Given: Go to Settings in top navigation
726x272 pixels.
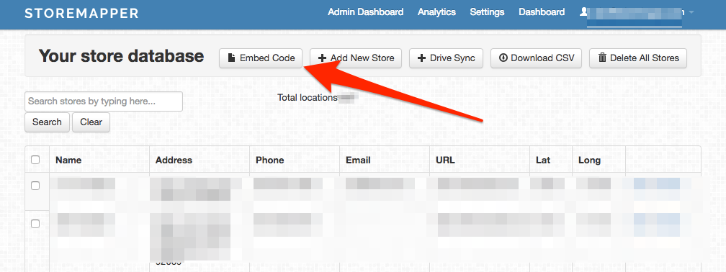Looking at the screenshot, I should click(x=487, y=12).
